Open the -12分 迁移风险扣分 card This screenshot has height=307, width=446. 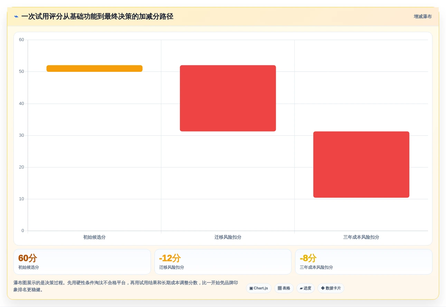click(223, 262)
